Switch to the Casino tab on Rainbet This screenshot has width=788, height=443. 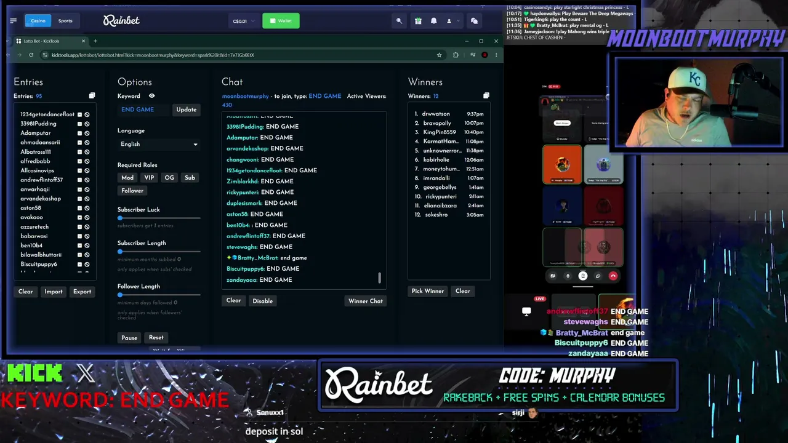38,21
